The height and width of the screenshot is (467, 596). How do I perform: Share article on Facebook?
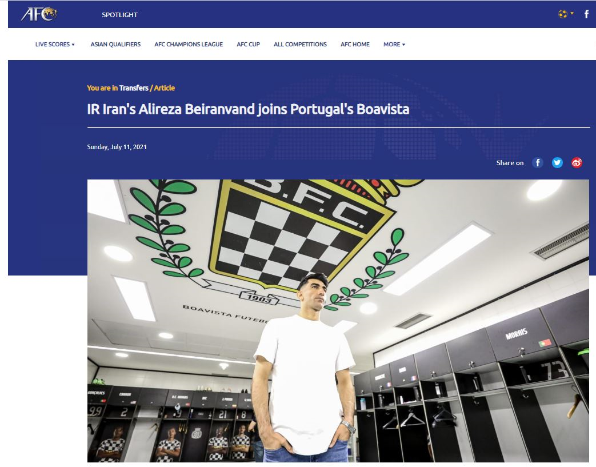pos(538,163)
